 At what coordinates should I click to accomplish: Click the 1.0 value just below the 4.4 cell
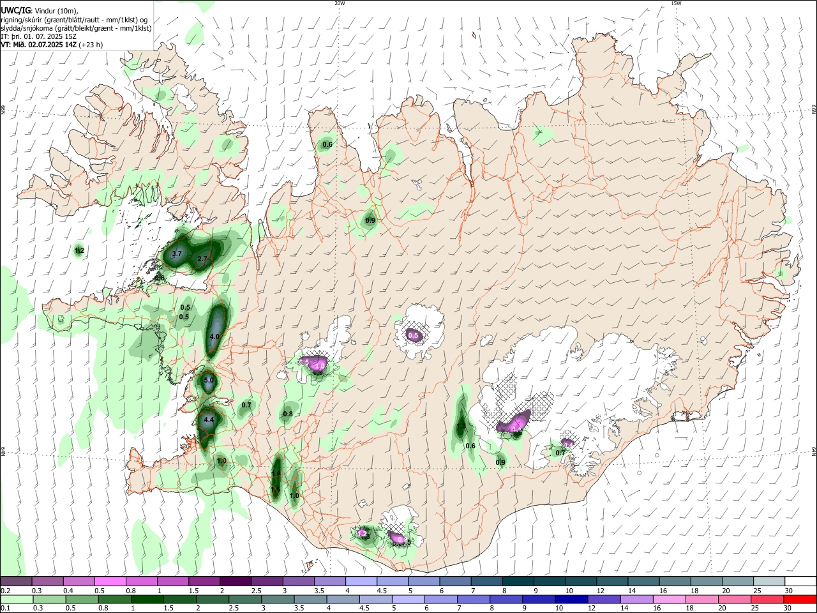221,460
